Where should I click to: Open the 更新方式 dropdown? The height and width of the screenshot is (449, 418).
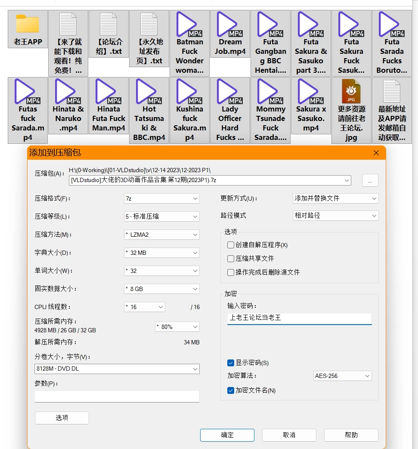(335, 198)
